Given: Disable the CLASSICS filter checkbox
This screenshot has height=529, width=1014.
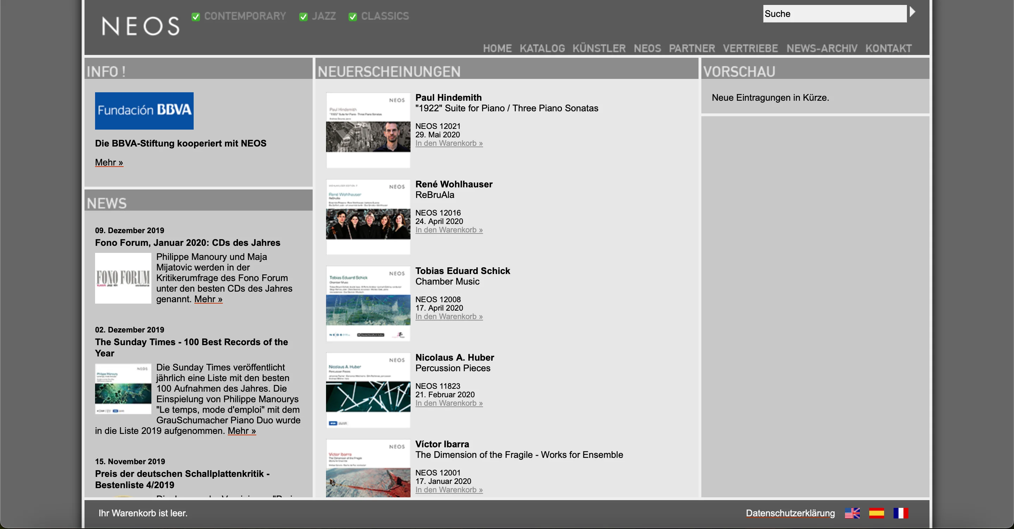Looking at the screenshot, I should (x=352, y=17).
